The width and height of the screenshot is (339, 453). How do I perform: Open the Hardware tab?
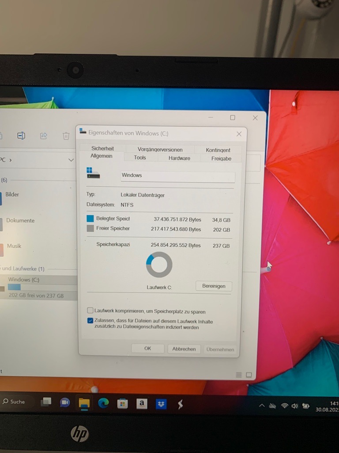click(x=179, y=158)
